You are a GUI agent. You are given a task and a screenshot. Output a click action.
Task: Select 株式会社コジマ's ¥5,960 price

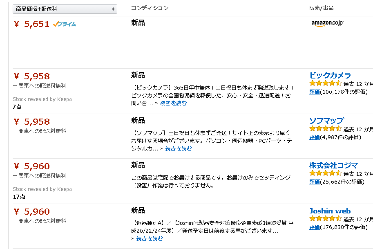(x=32, y=166)
